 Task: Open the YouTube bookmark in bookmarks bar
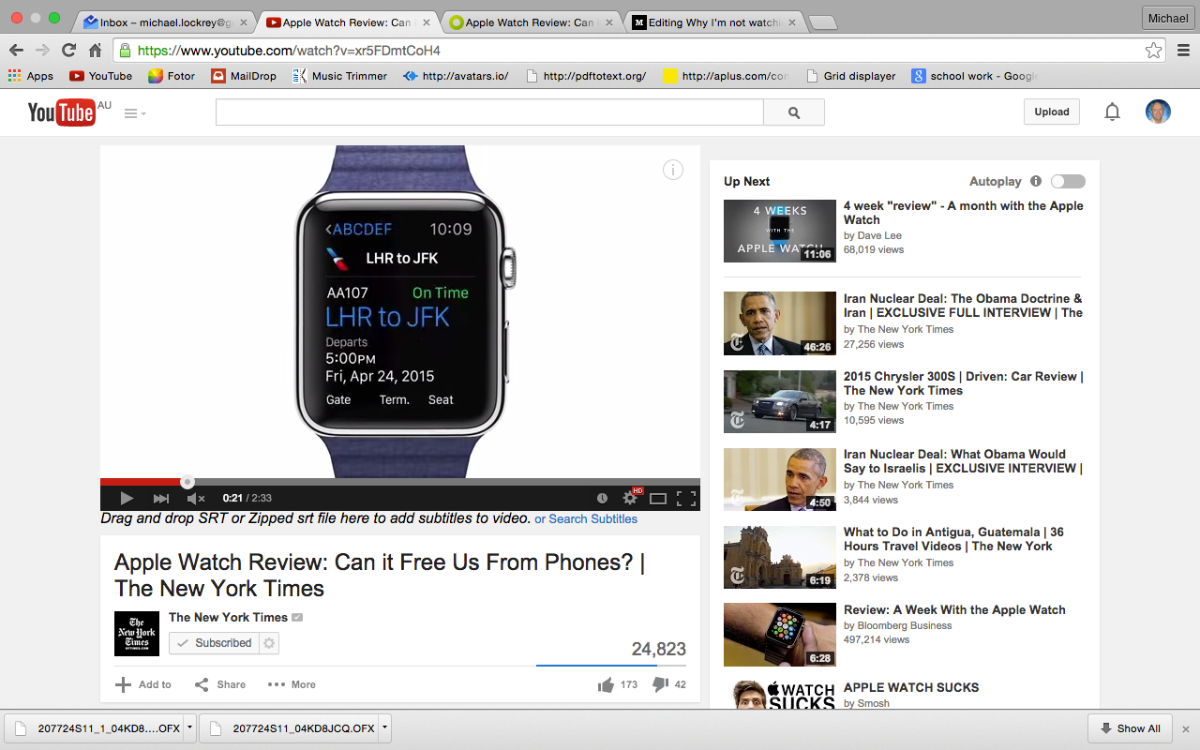(101, 76)
